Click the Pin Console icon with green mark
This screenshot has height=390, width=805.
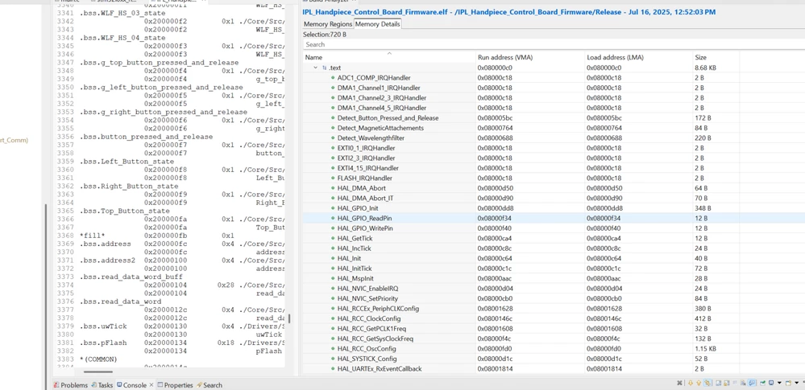click(x=762, y=383)
